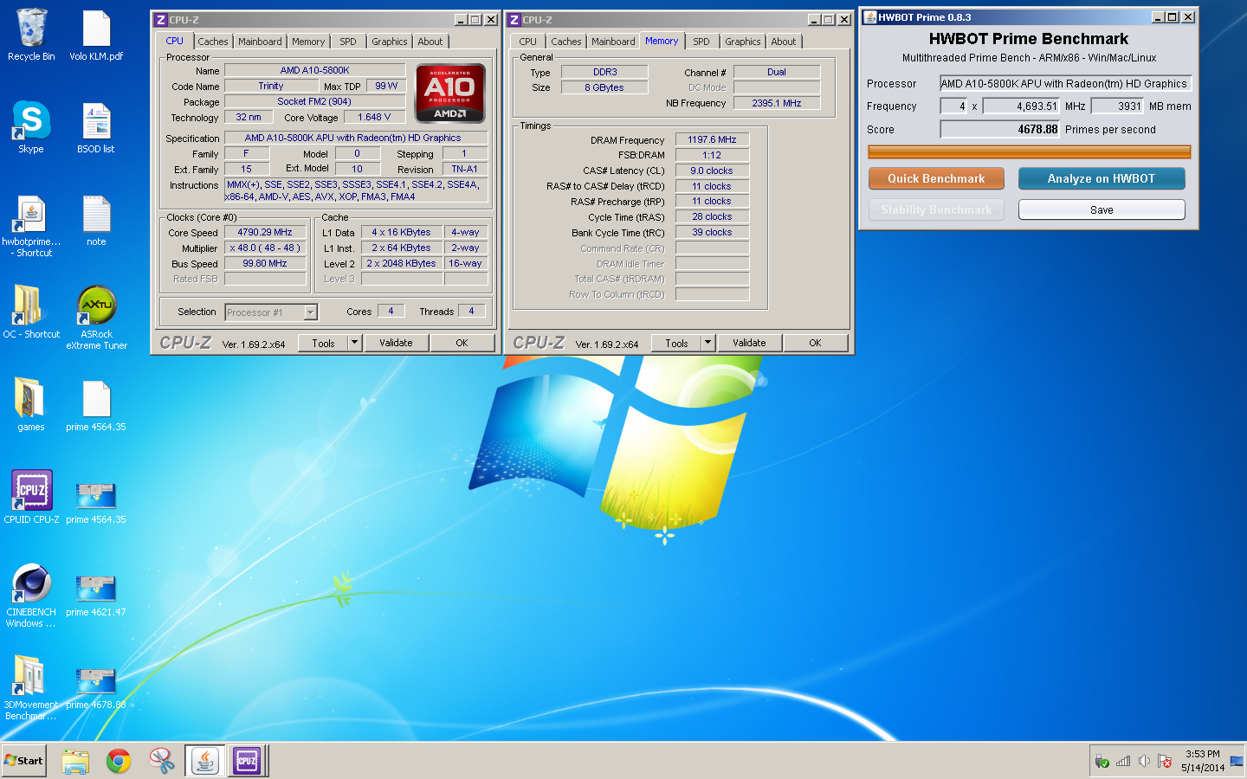Open the SPD tab in right CPU-Z window
The height and width of the screenshot is (779, 1247).
pyautogui.click(x=701, y=42)
